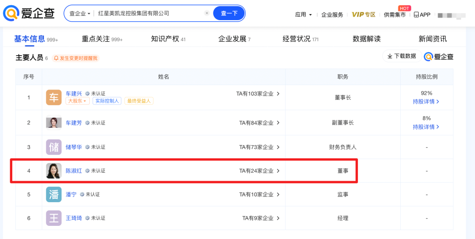Expand TA有84家企业 for 车建芳
The height and width of the screenshot is (239, 475).
pos(259,123)
